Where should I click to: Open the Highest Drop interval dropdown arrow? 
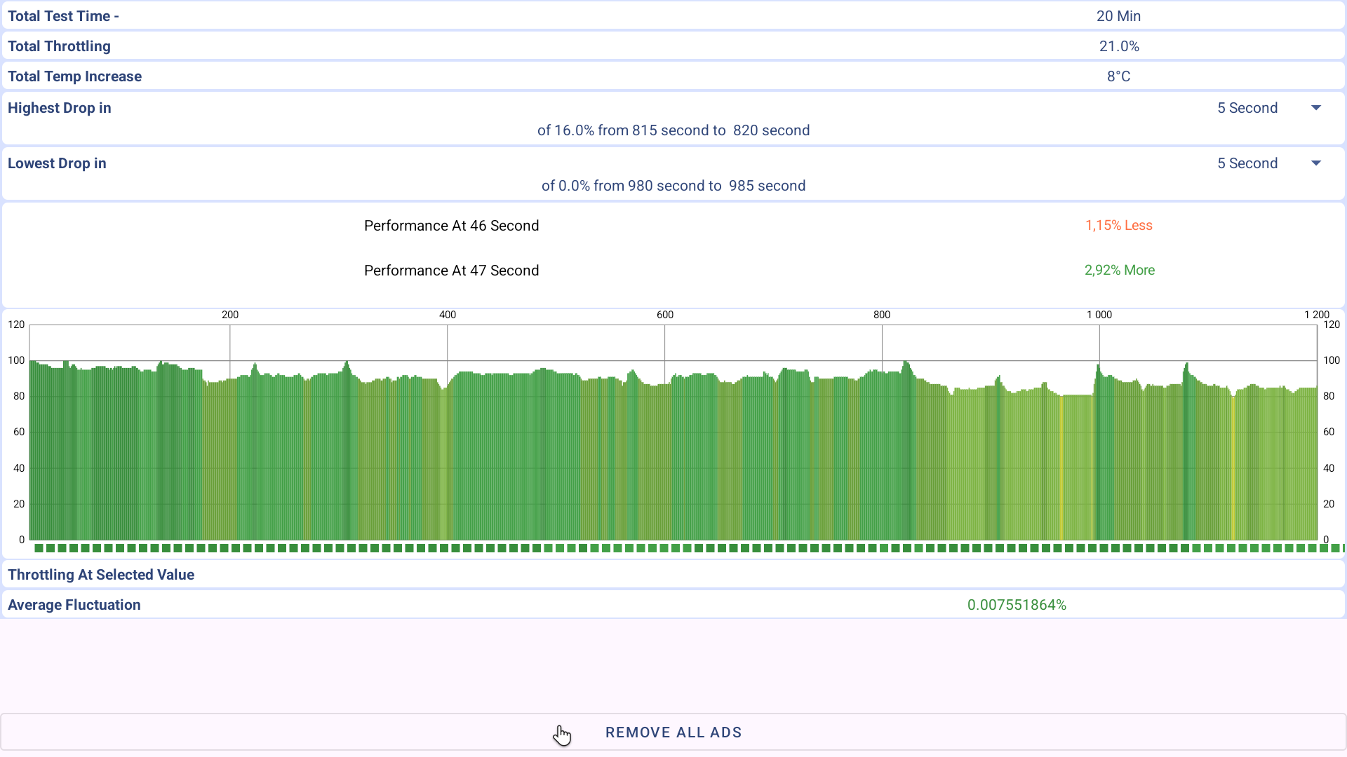point(1315,108)
